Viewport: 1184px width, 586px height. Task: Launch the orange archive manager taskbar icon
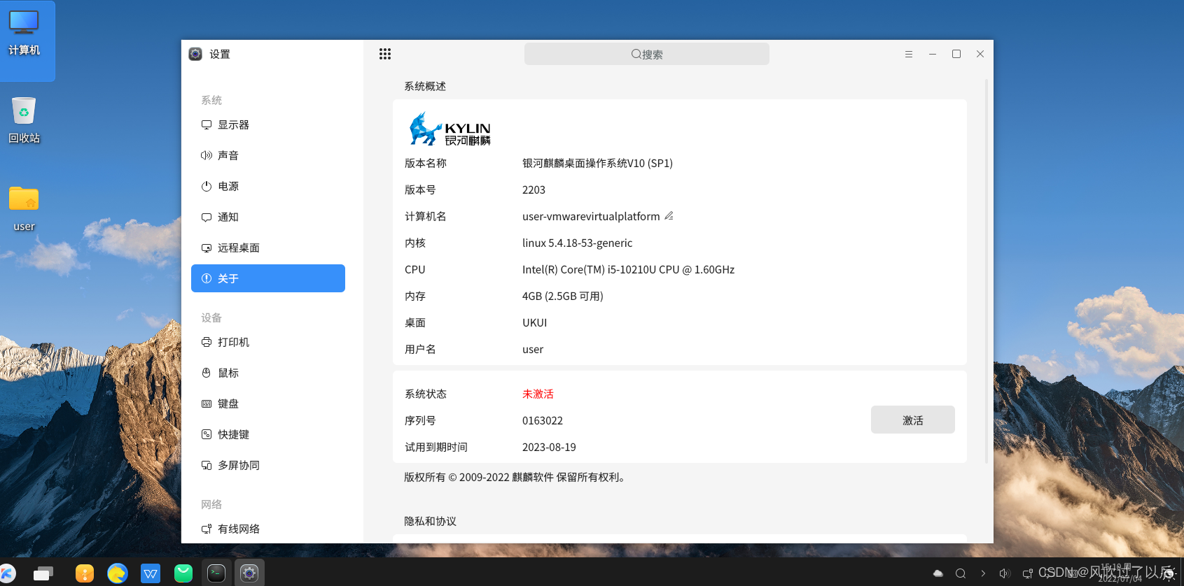[x=84, y=573]
